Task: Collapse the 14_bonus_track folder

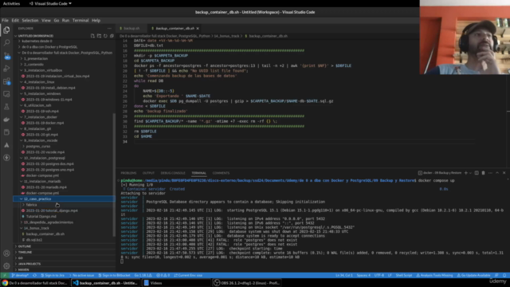Action: click(37, 228)
